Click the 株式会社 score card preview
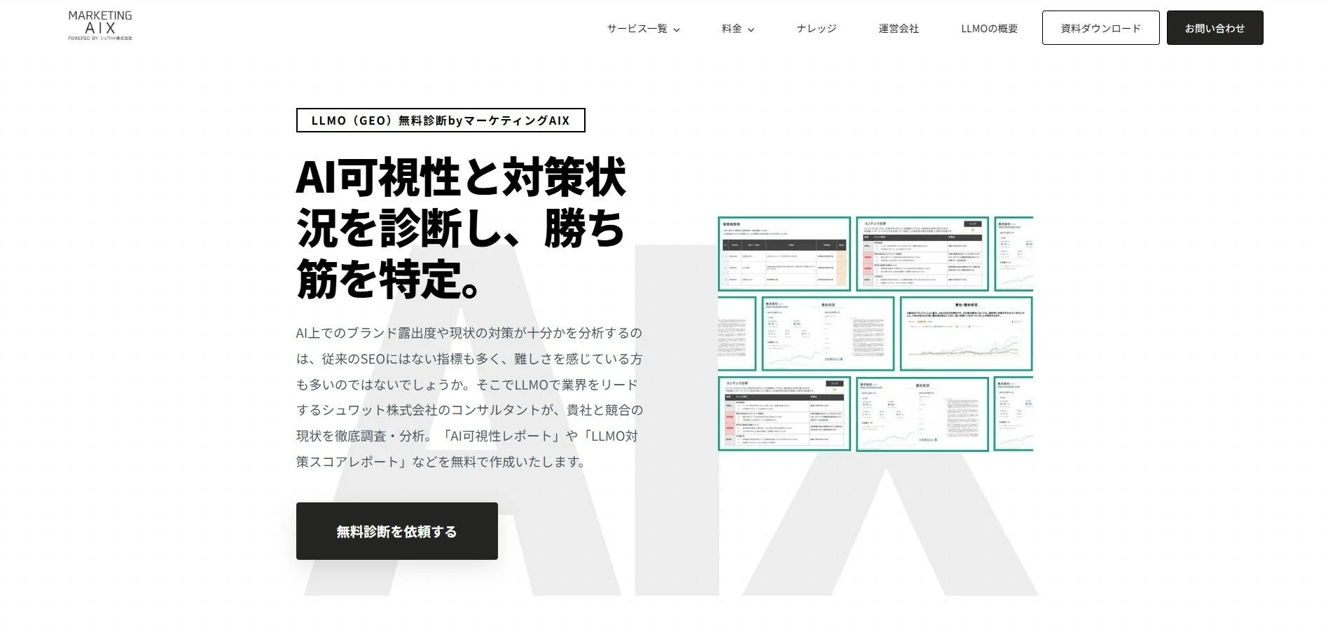 1014,254
